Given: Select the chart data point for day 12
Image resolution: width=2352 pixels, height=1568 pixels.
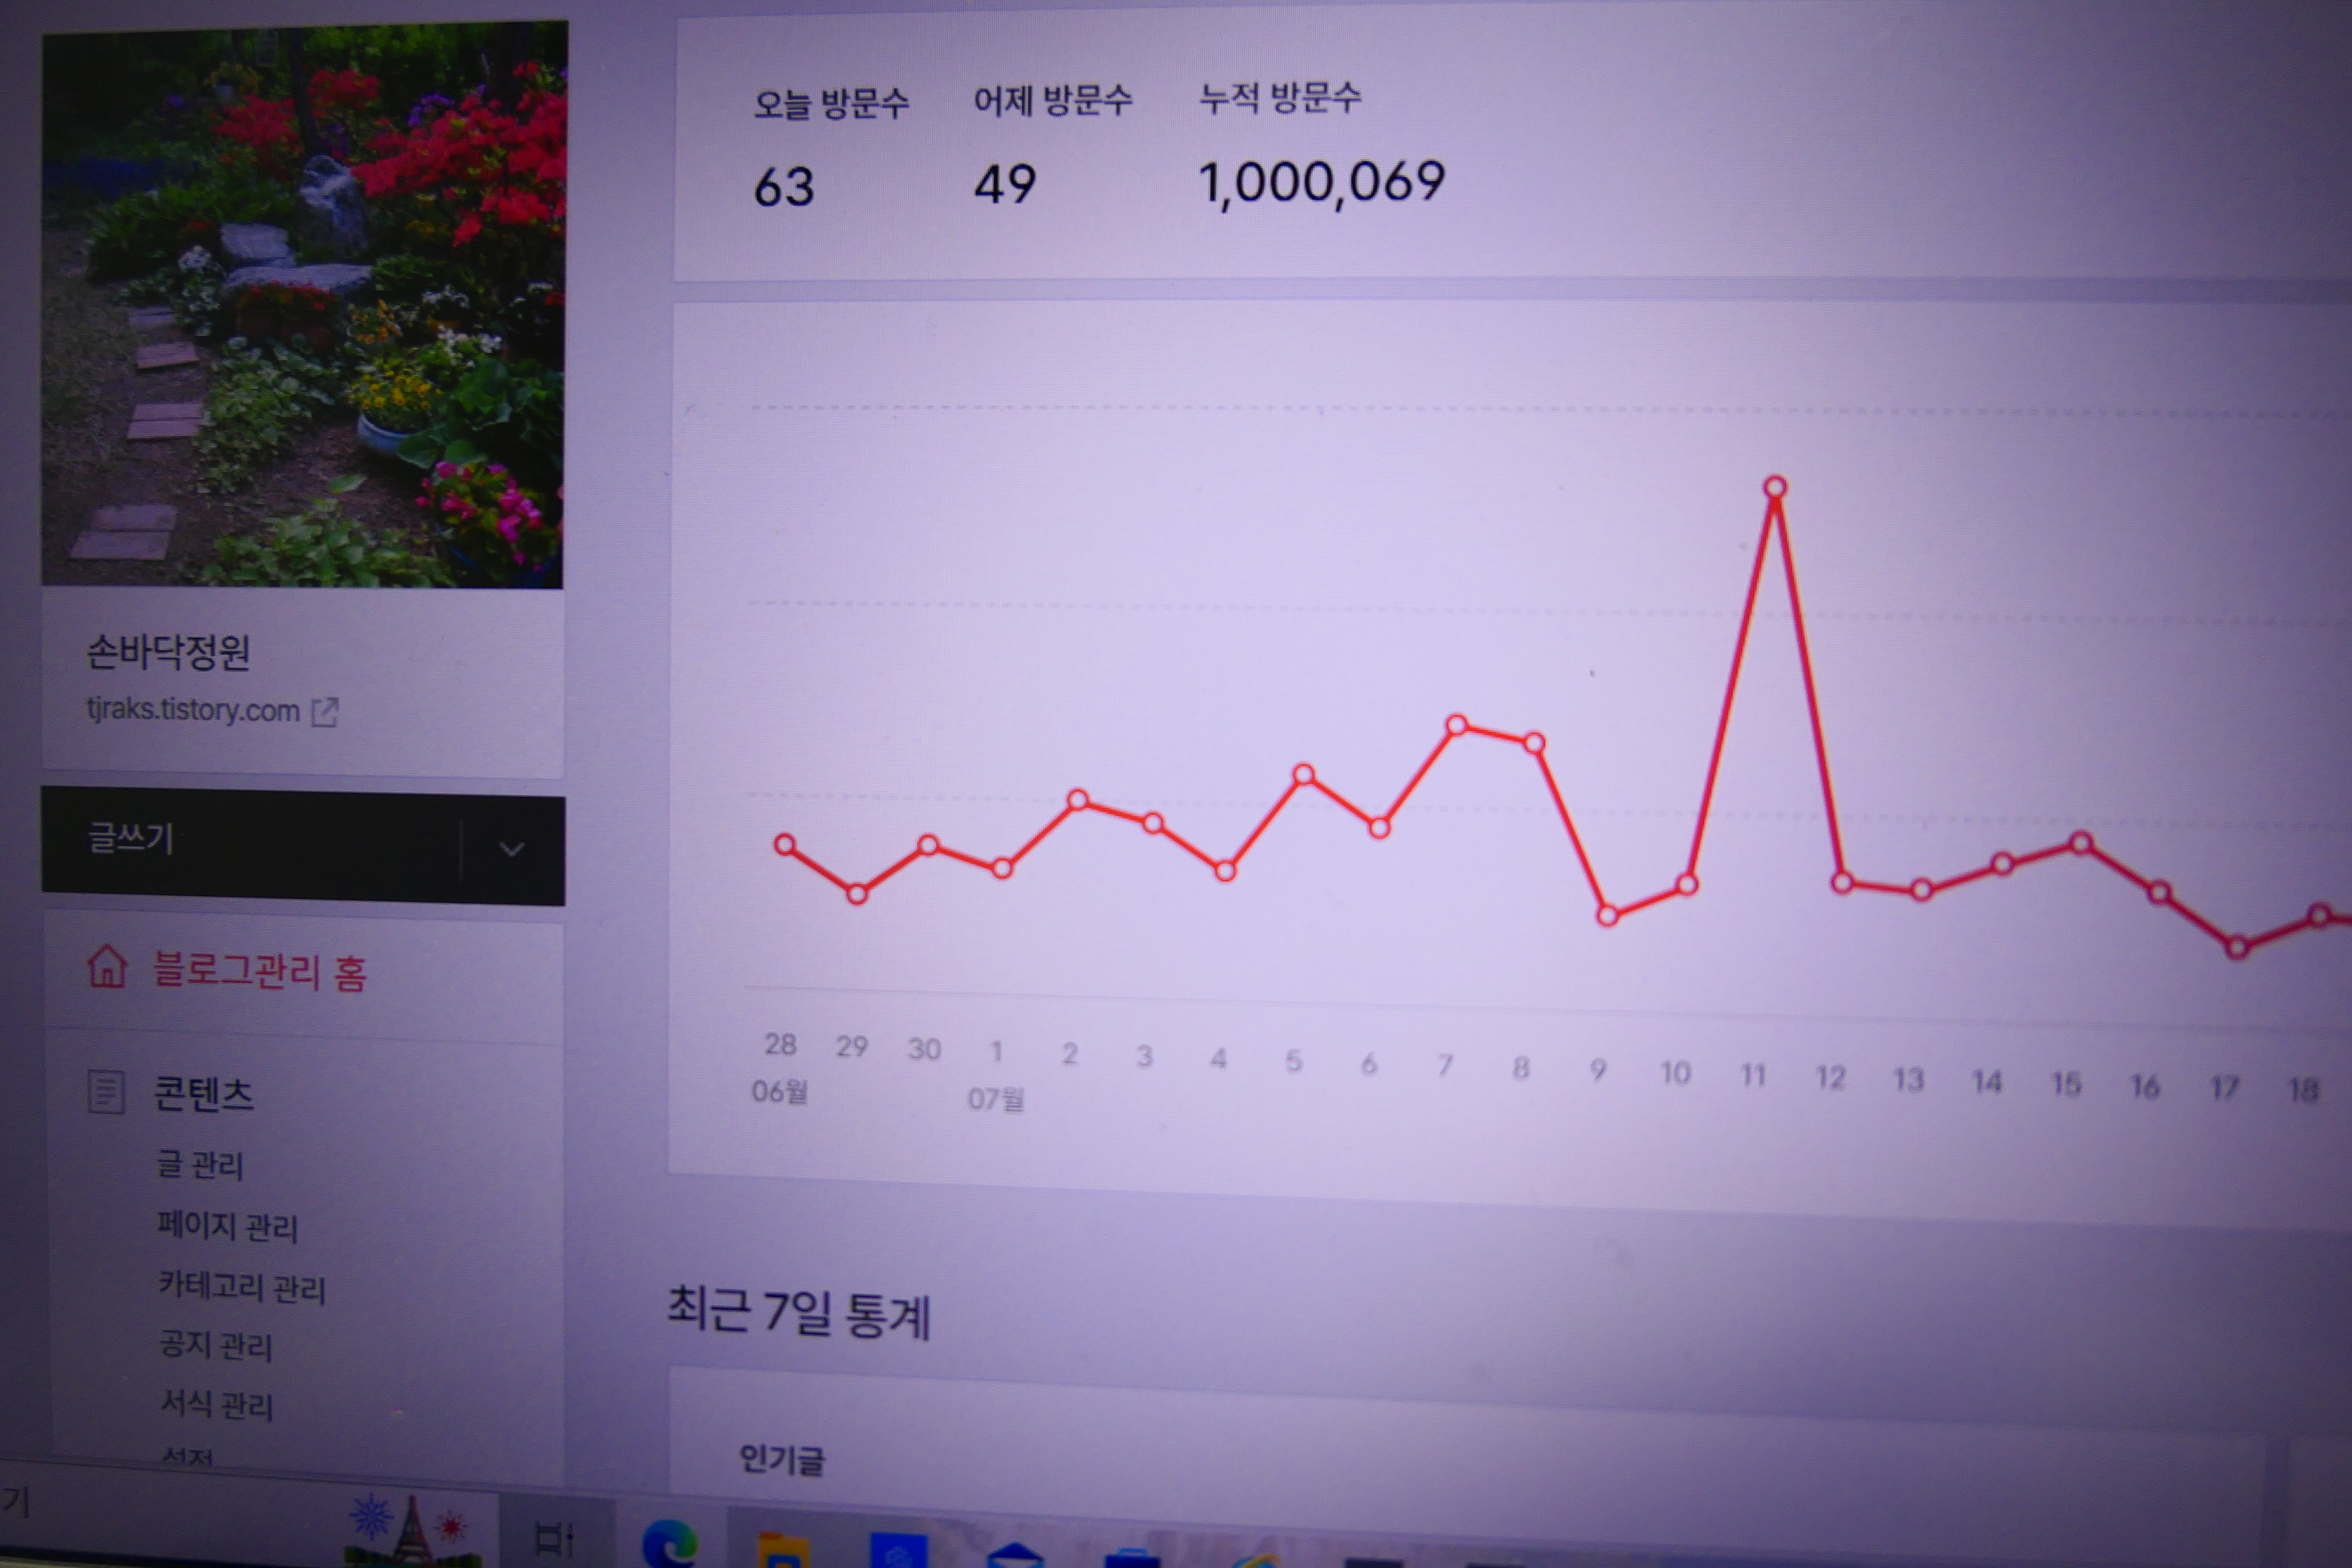Looking at the screenshot, I should coord(1842,883).
